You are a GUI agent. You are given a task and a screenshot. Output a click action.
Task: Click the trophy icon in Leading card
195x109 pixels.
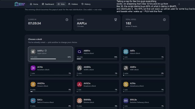[x=115, y=20]
